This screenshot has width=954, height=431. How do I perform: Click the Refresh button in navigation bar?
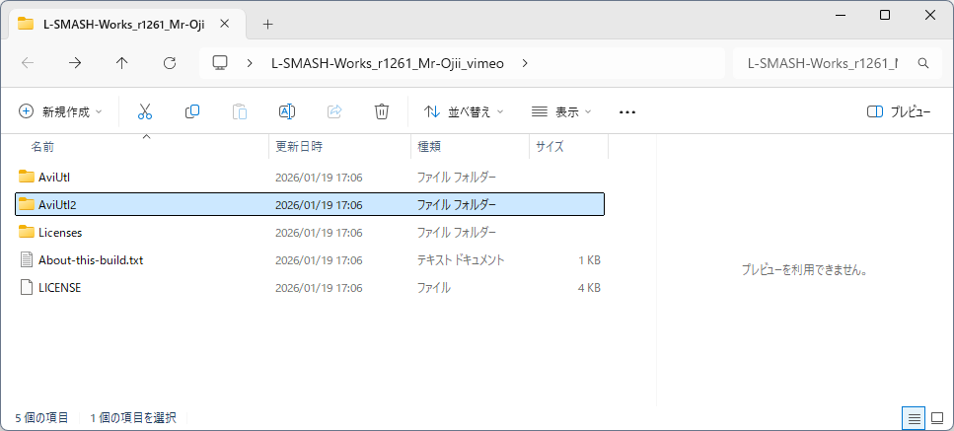[169, 63]
